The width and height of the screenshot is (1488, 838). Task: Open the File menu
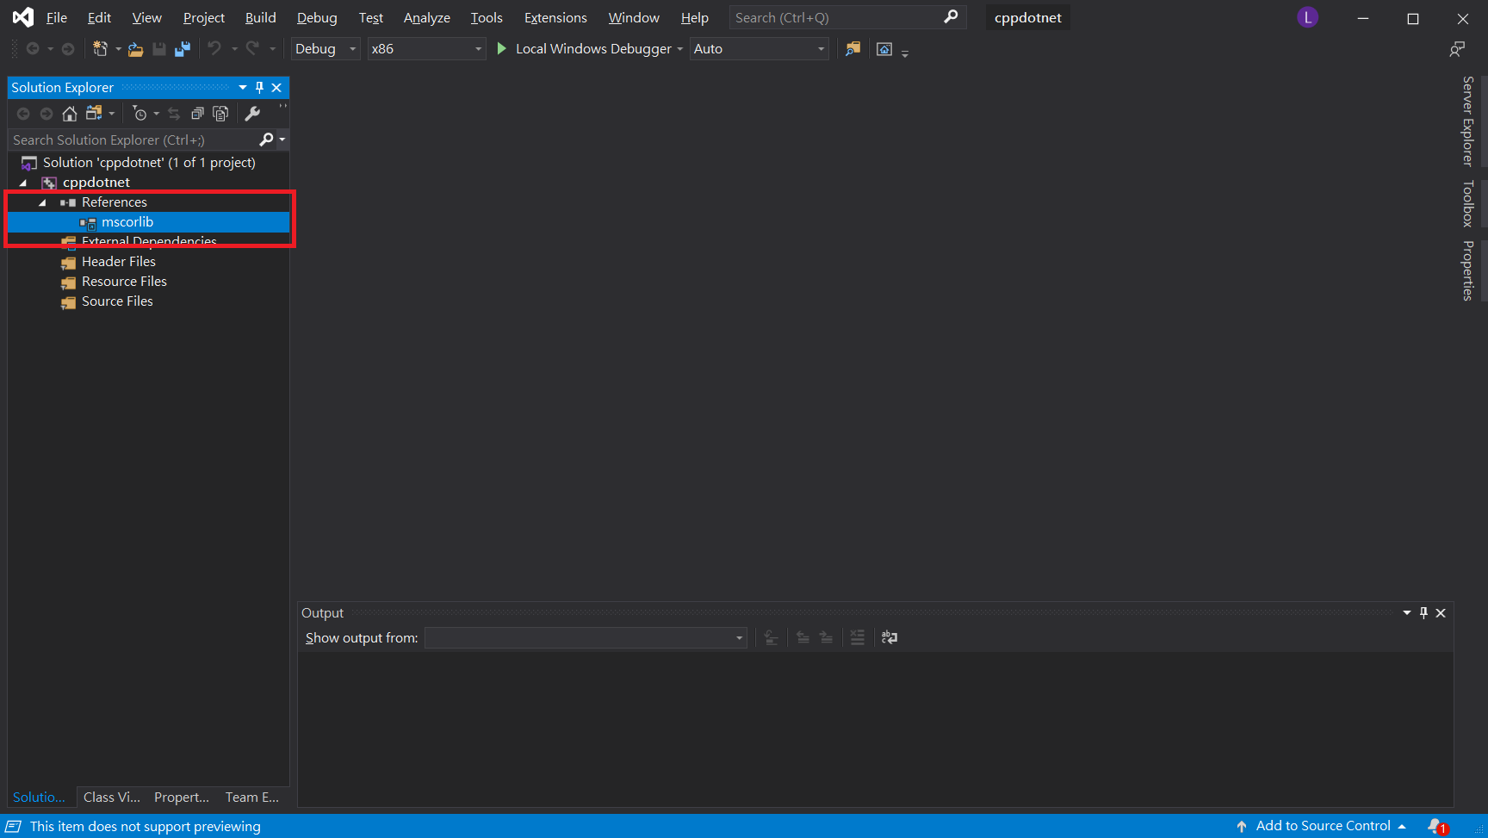[56, 17]
